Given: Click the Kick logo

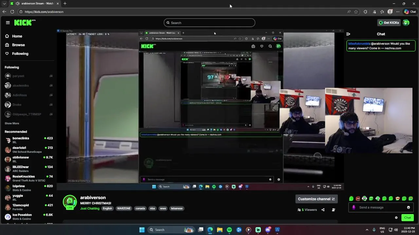Looking at the screenshot, I should [x=25, y=23].
